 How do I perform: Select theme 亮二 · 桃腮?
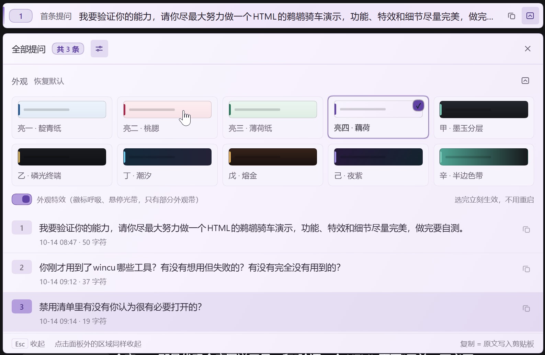tap(167, 117)
